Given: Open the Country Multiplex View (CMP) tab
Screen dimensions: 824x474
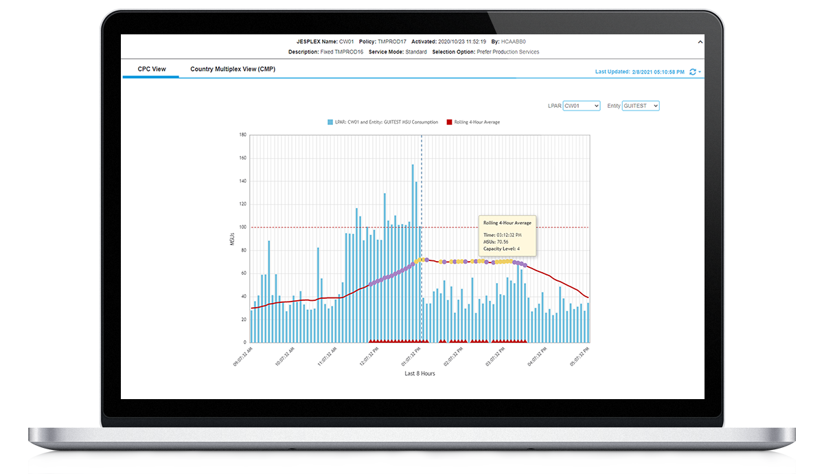Looking at the screenshot, I should pyautogui.click(x=233, y=69).
